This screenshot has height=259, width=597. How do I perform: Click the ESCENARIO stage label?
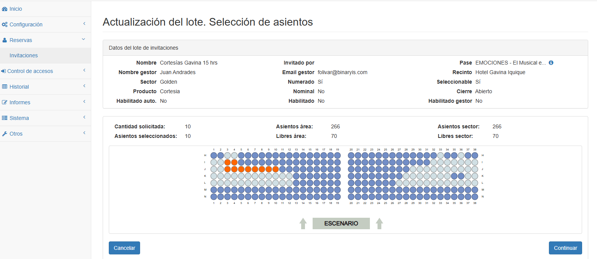341,223
